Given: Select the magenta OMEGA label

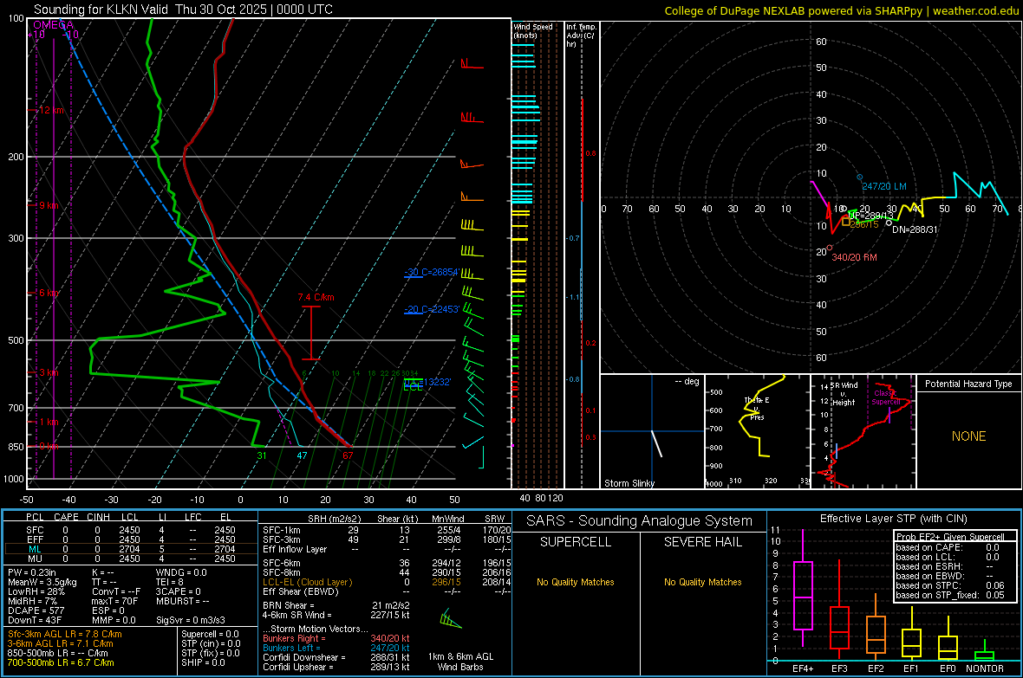Looking at the screenshot, I should pos(53,25).
